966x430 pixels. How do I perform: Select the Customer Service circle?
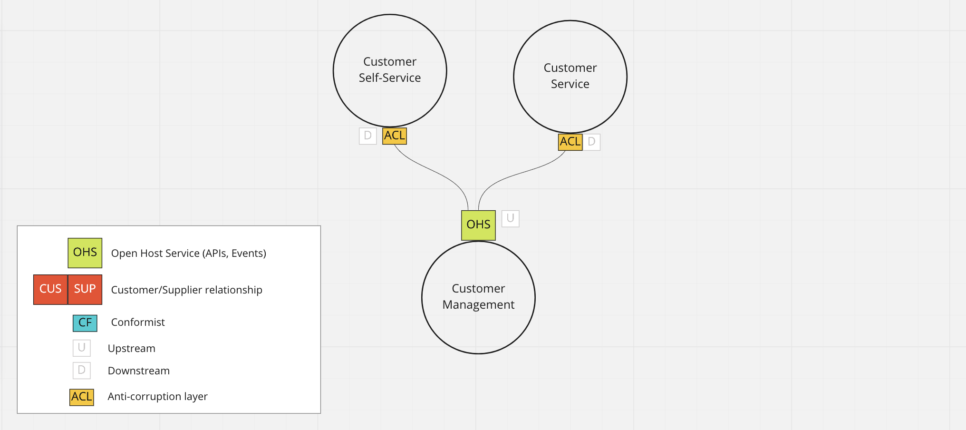point(570,77)
